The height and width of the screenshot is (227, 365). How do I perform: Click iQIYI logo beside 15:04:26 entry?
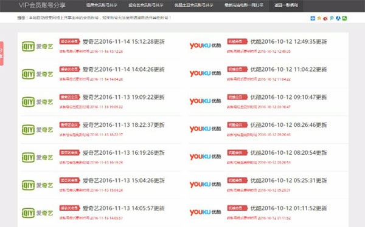coord(38,185)
